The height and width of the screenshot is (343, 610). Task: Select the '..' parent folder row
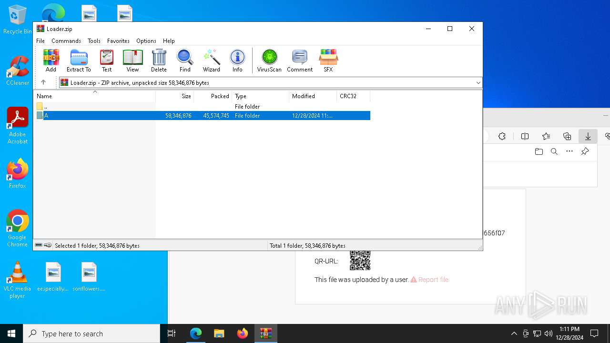pos(202,107)
